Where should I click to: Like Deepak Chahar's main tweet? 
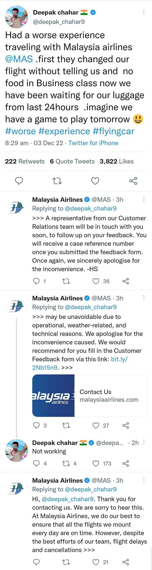tap(95, 181)
